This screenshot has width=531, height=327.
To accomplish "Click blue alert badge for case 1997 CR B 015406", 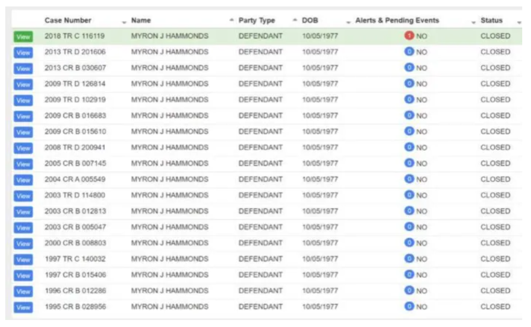I will click(x=409, y=274).
